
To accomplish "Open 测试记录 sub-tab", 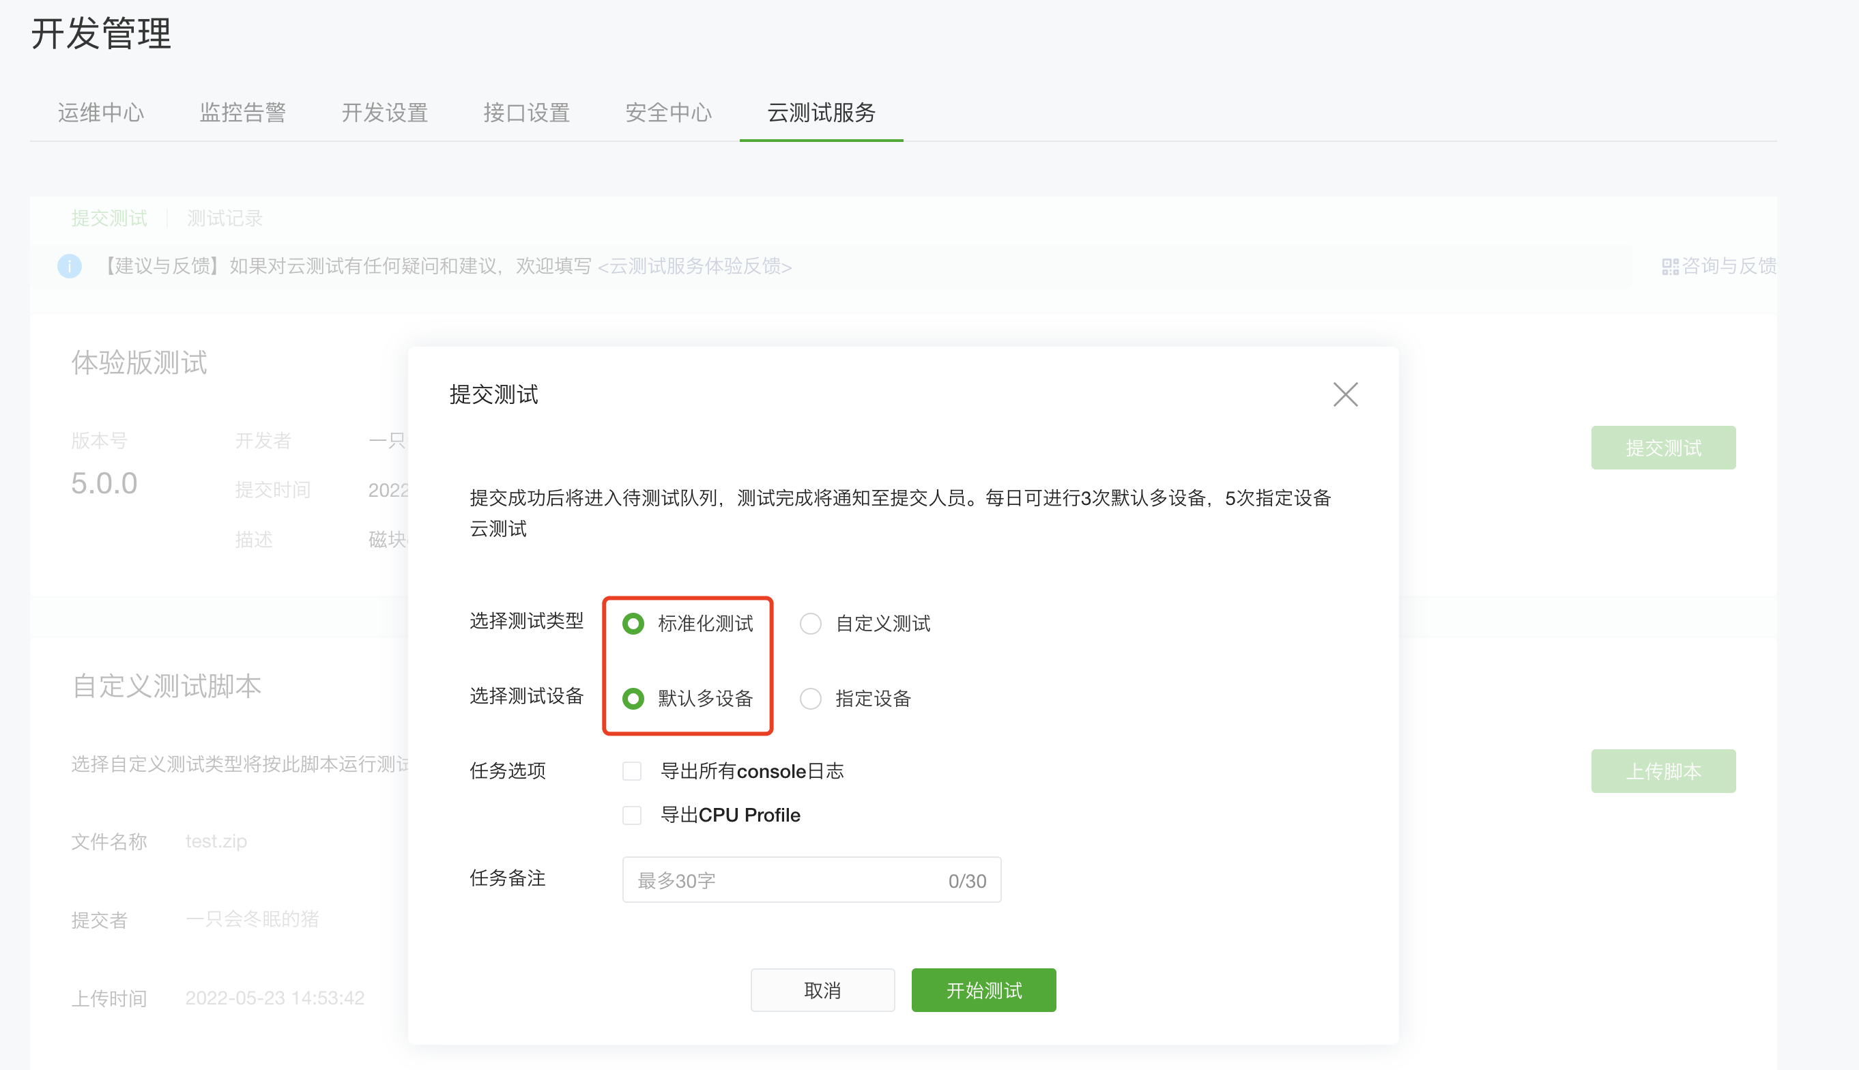I will [224, 218].
